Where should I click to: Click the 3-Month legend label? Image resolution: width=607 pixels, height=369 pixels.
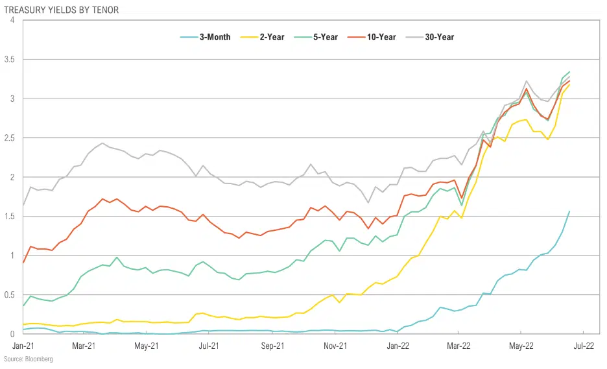(x=215, y=37)
